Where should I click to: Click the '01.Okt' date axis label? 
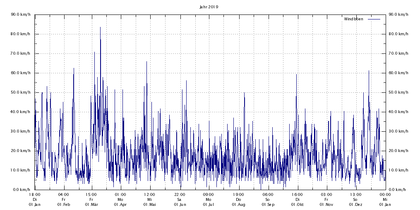pos(298,205)
